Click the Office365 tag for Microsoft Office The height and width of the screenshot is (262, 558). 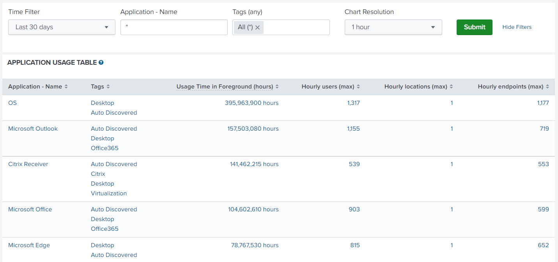[105, 229]
